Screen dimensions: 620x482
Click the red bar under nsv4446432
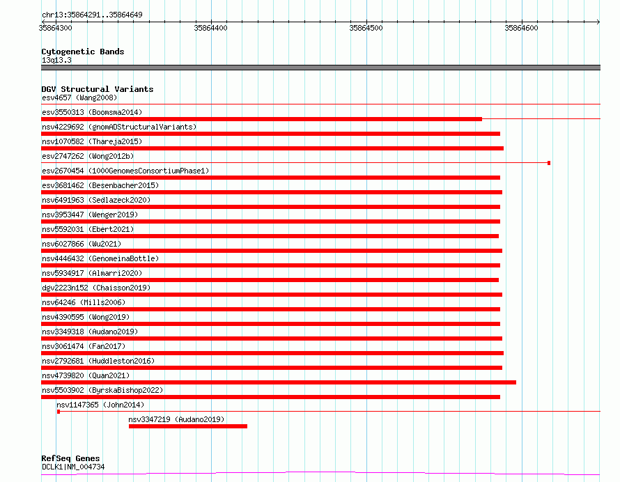pos(270,265)
